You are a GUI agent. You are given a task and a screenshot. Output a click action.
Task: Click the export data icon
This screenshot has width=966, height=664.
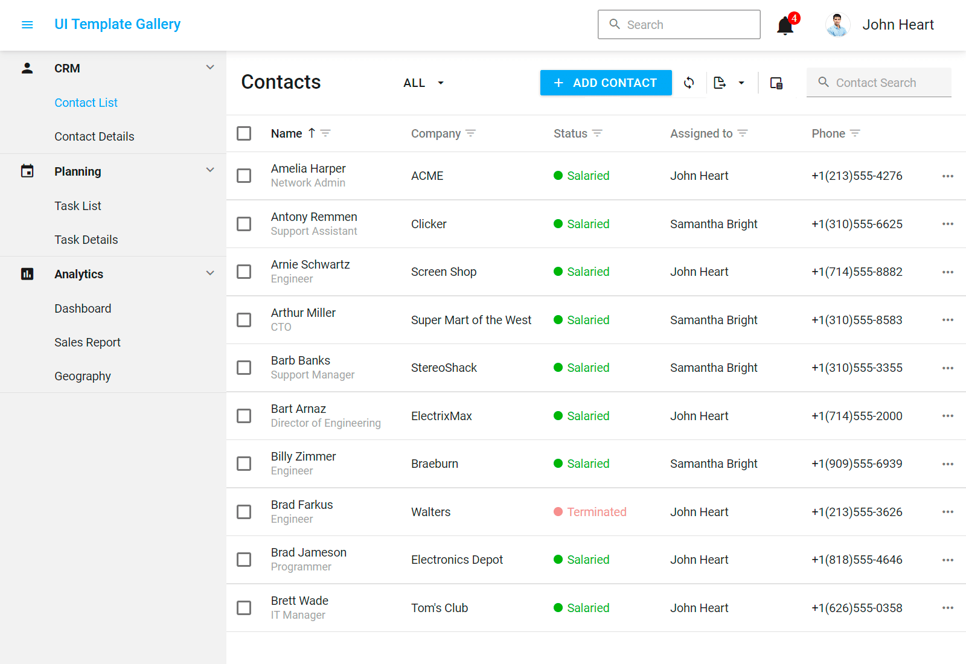(720, 83)
